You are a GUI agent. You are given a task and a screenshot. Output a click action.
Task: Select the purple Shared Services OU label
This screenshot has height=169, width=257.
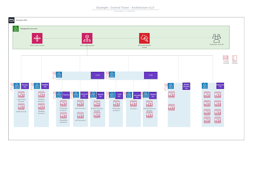186,86
